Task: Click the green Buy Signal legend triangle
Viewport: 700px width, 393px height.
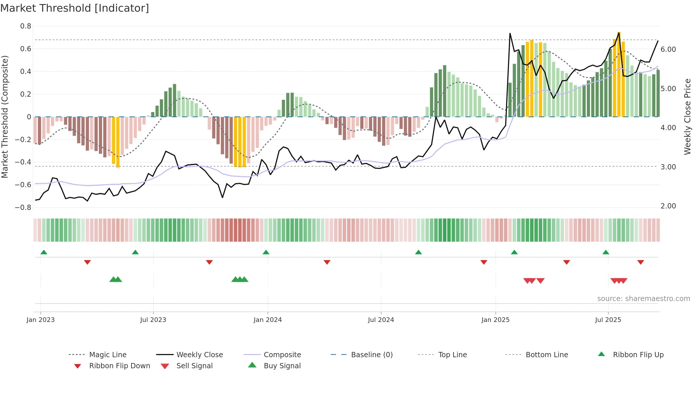Action: [x=252, y=365]
